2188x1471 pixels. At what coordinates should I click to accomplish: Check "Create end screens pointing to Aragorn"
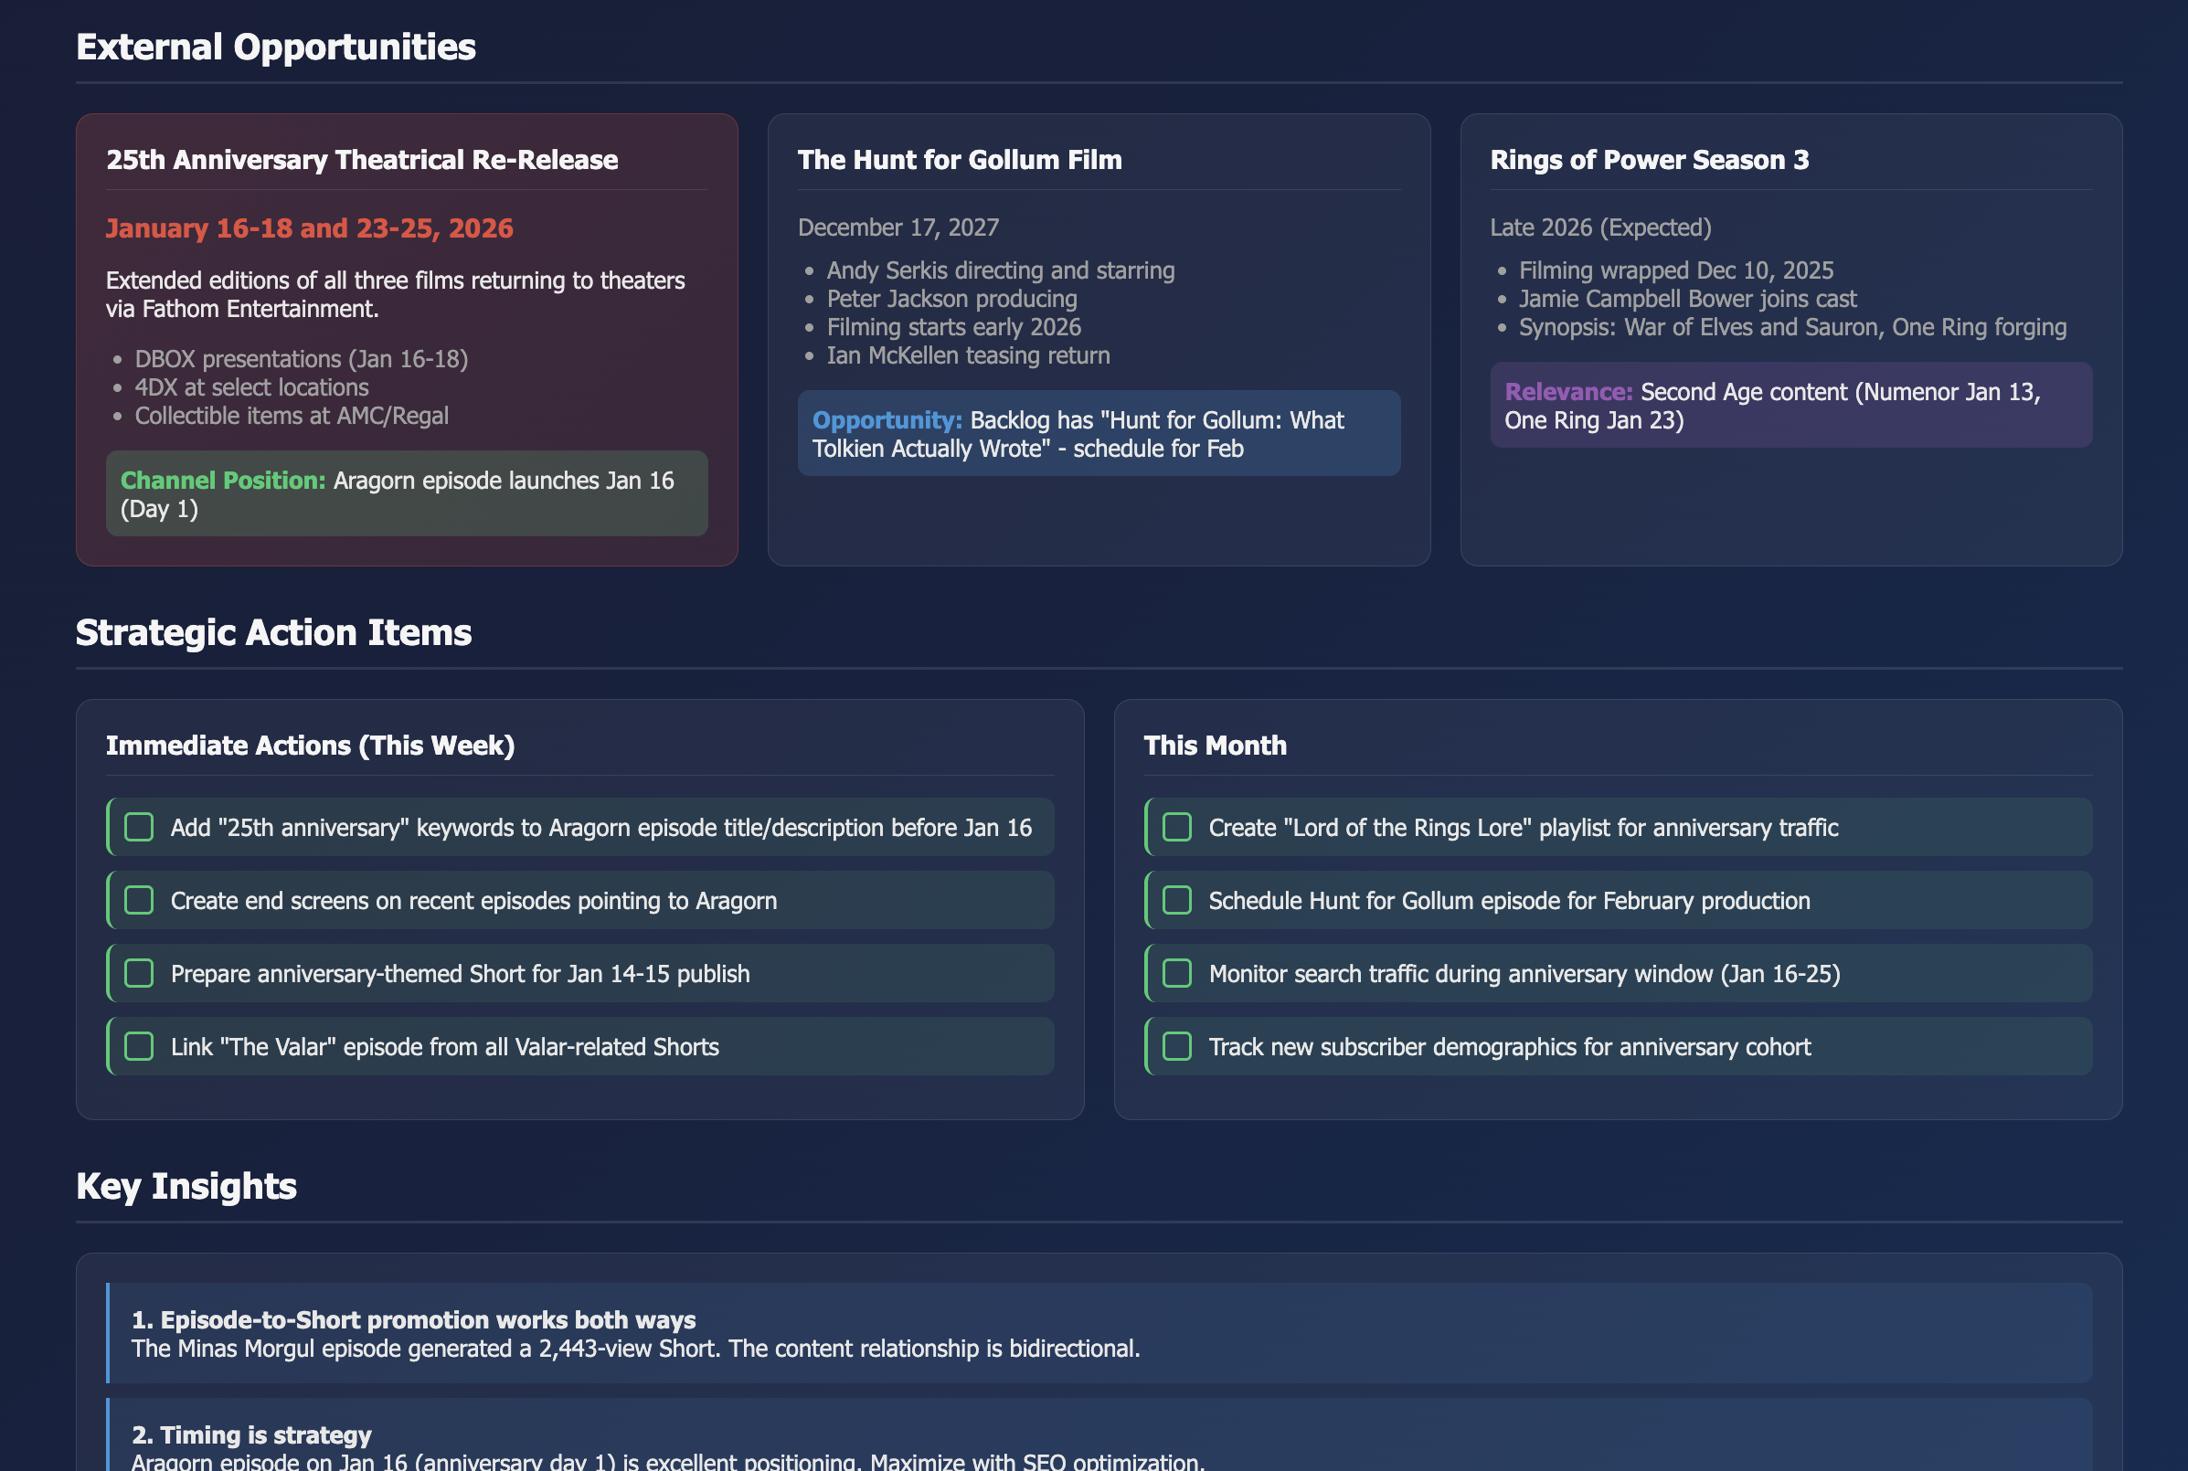tap(139, 900)
